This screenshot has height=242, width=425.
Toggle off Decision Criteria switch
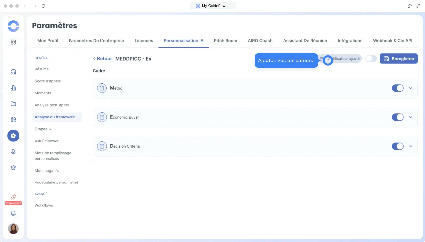tap(397, 146)
